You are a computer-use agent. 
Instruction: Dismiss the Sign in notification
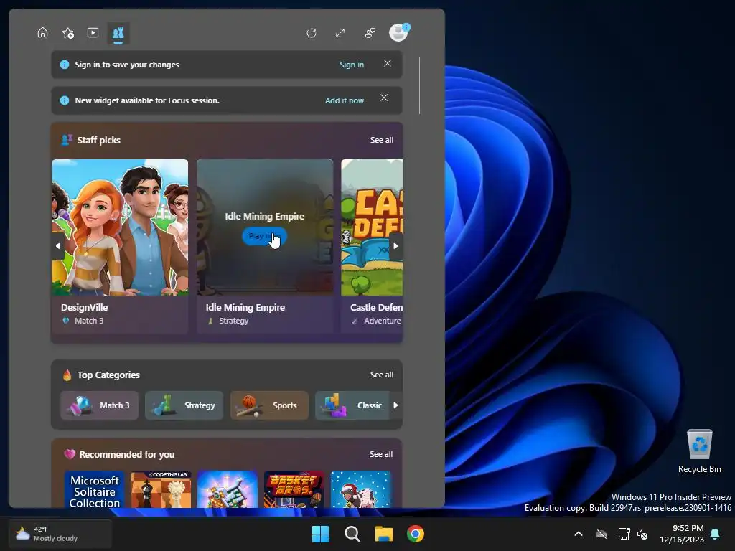387,63
